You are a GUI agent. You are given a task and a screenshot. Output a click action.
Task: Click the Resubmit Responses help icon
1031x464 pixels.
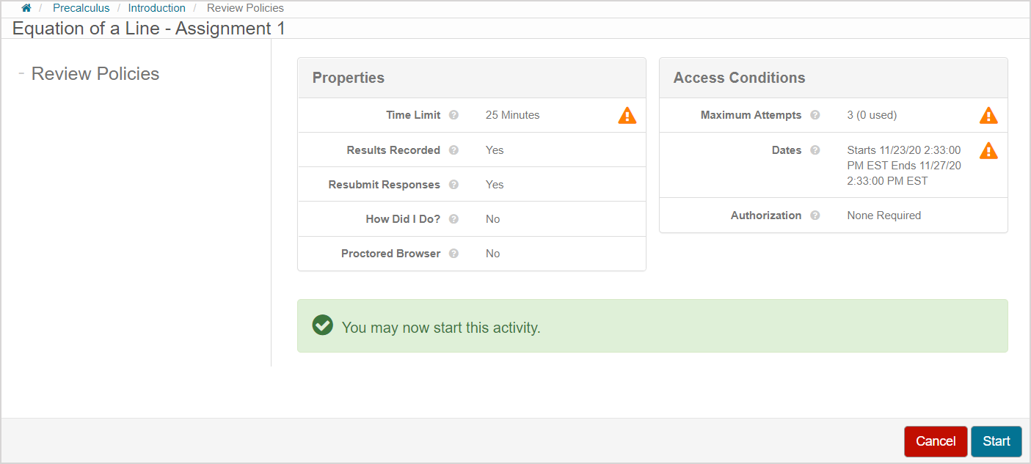453,185
